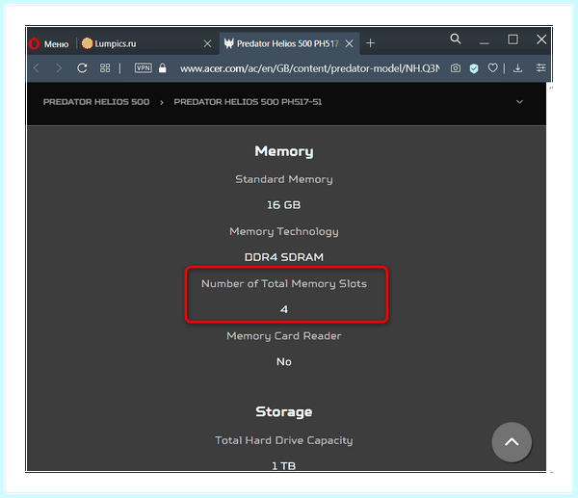Click the 1 TB value
Viewport: 578px width, 498px height.
click(x=284, y=466)
